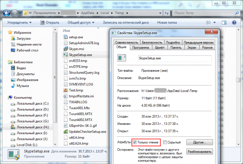The width and height of the screenshot is (243, 164).
Task: Select UllqmHJn-SK-1.gif file
Action: (83, 126)
